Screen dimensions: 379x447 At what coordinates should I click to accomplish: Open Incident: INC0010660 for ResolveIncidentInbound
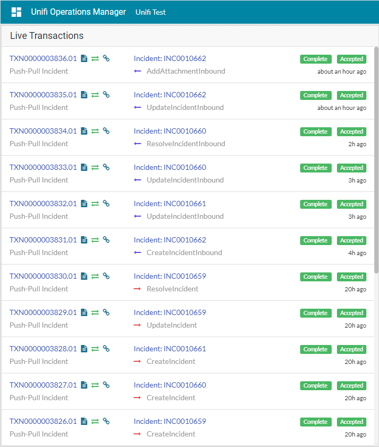(170, 131)
